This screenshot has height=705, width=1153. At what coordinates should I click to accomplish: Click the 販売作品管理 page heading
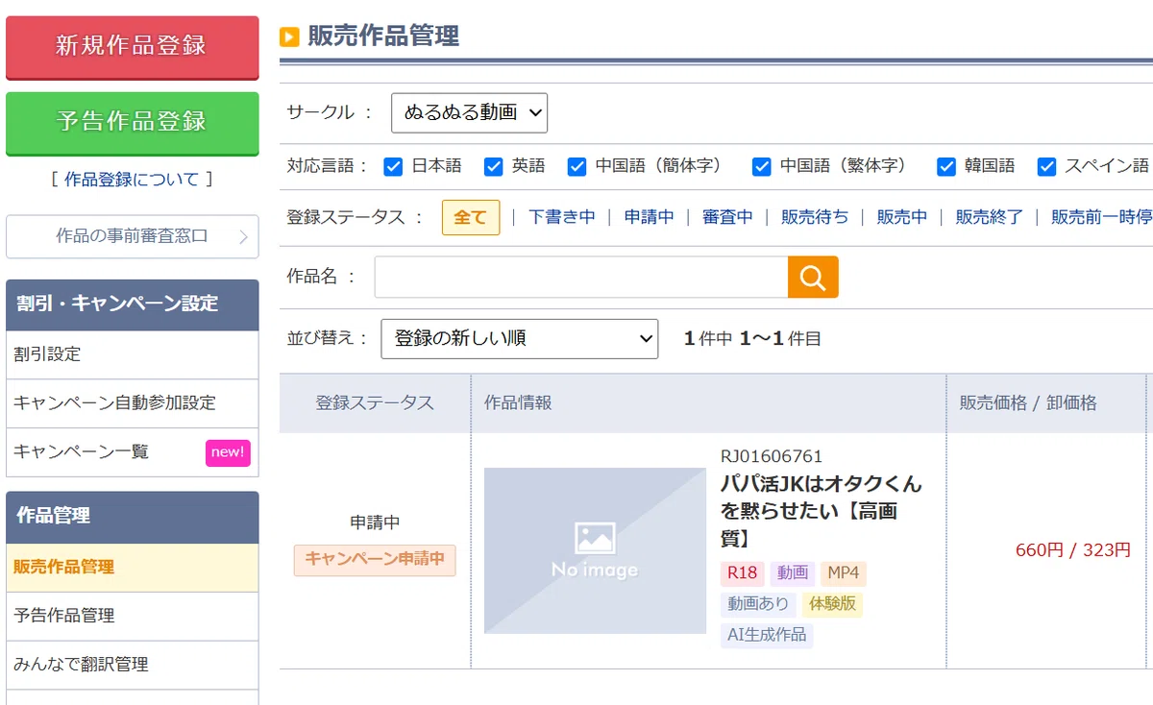point(383,36)
